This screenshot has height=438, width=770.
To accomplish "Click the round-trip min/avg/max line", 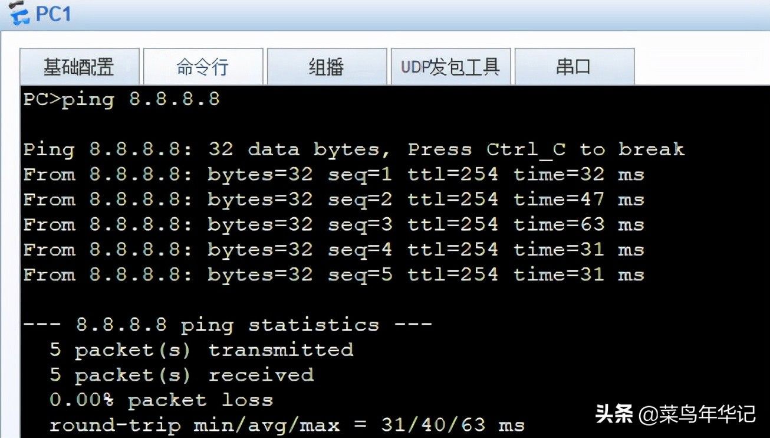I will click(287, 424).
